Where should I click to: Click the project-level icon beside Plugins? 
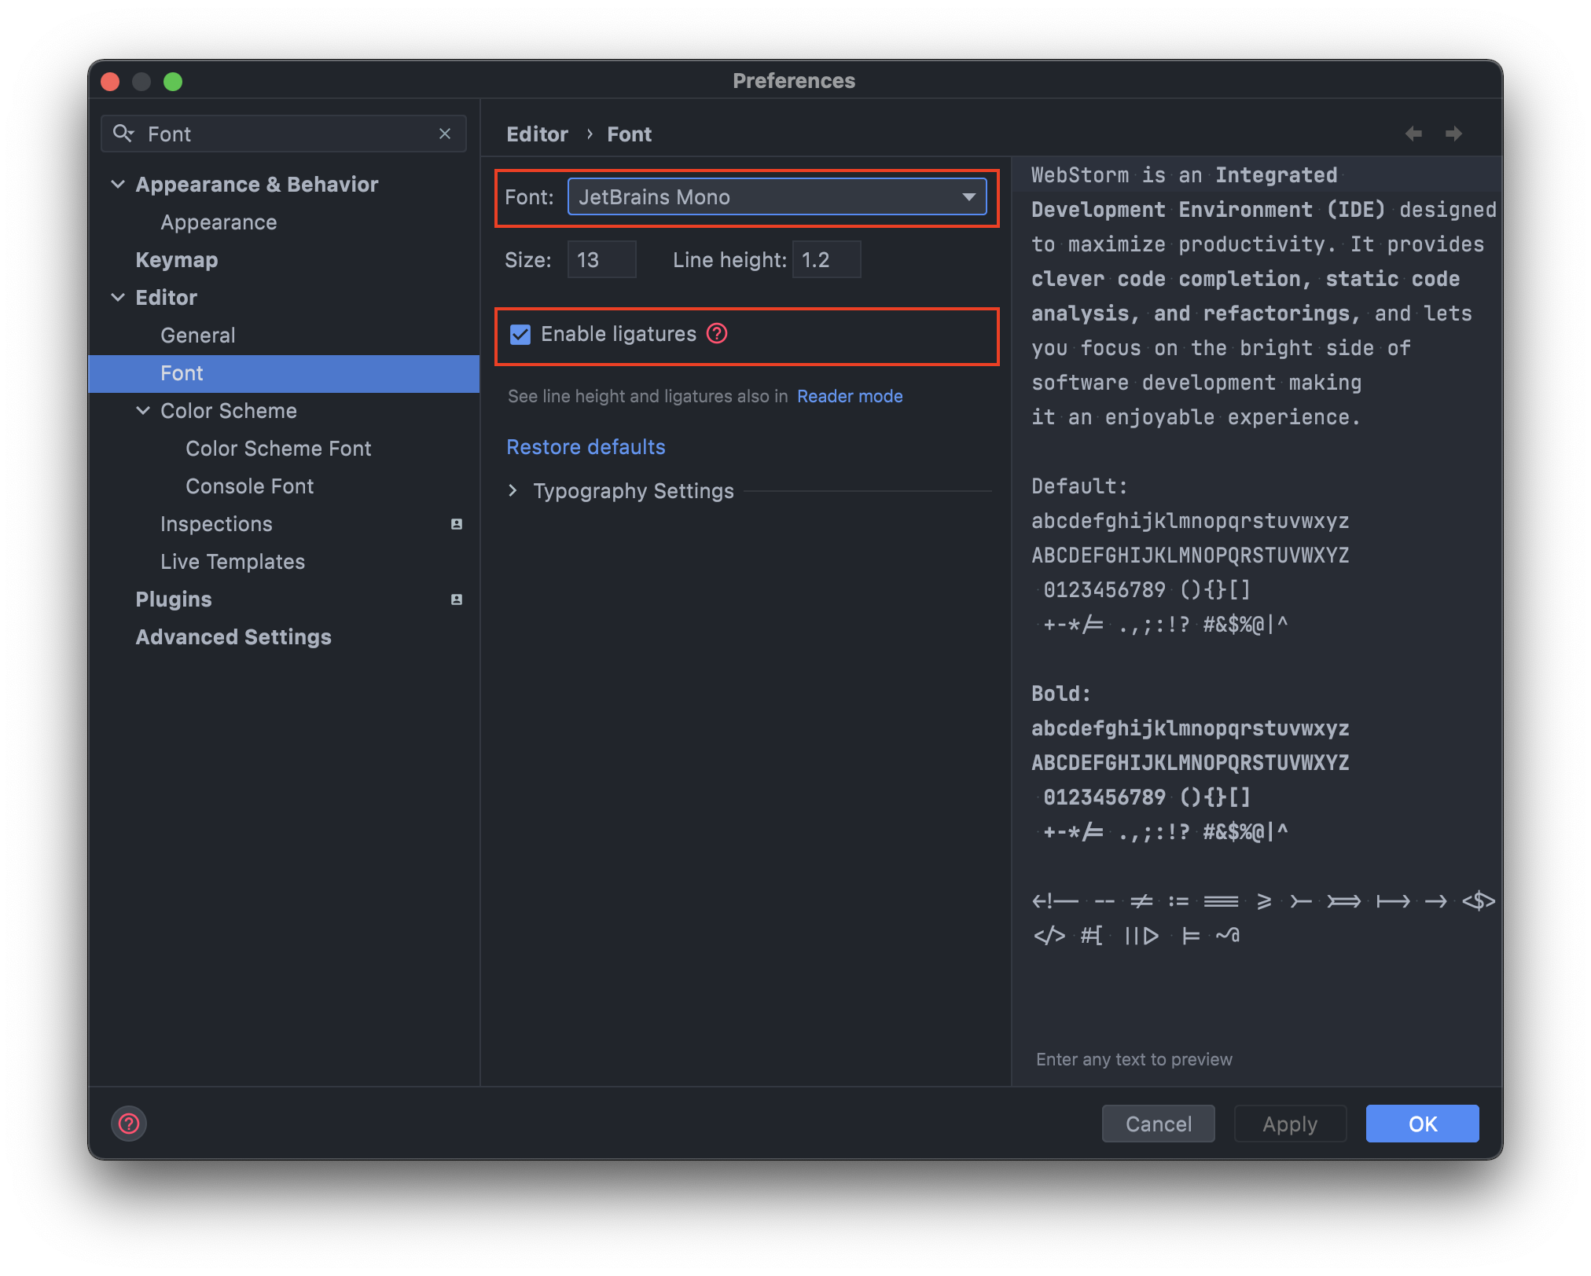pyautogui.click(x=456, y=599)
